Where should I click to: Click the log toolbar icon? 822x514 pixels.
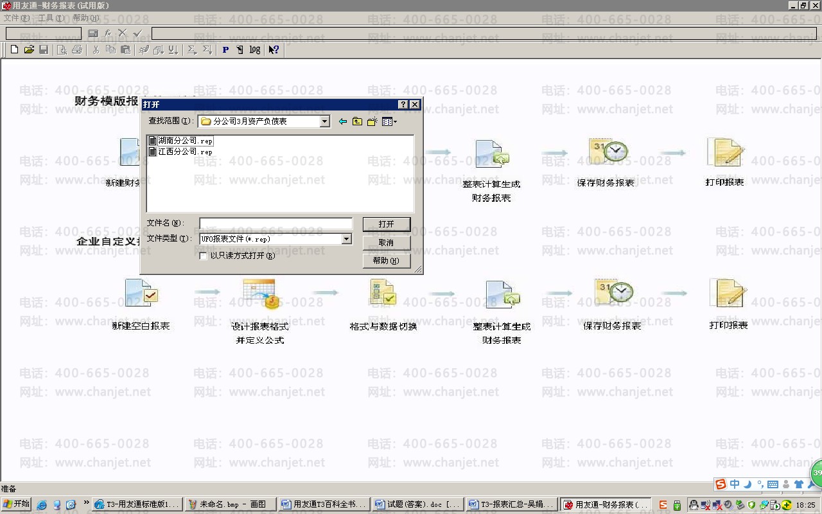pos(255,49)
